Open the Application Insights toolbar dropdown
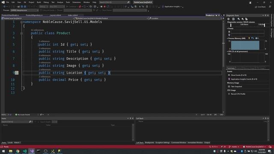274x154 pixels. [172, 7]
